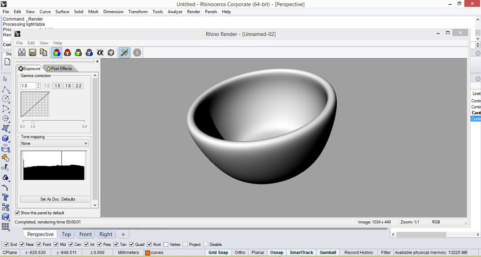This screenshot has width=481, height=257.
Task: Open the File menu in Rhino Render window
Action: coord(19,43)
